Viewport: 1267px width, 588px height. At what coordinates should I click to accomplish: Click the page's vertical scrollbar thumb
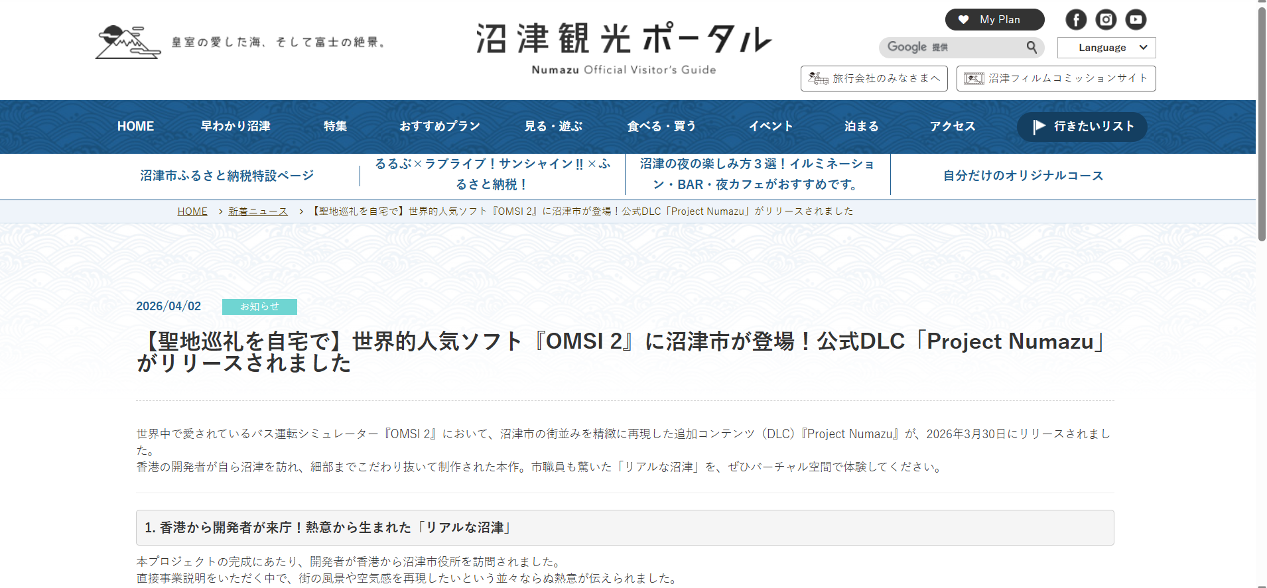(1262, 123)
